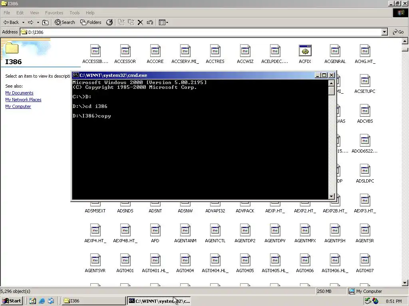Open the View menu
This screenshot has height=306, width=409.
tap(34, 13)
